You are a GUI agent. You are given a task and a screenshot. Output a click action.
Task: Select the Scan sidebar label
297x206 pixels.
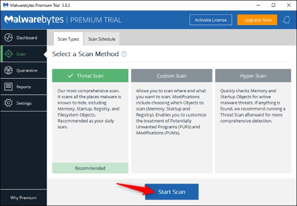click(x=21, y=54)
